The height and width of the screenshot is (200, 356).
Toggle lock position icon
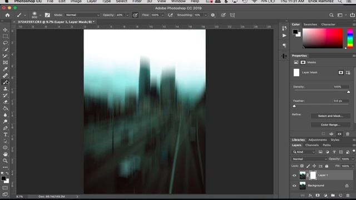[314, 166]
